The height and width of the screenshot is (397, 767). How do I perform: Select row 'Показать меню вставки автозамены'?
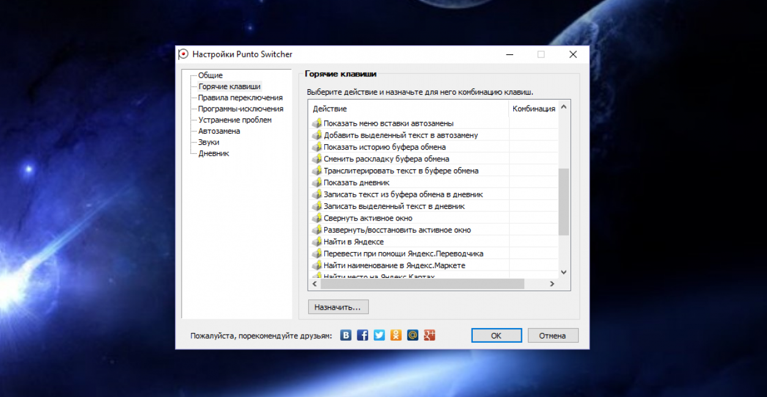[433, 123]
